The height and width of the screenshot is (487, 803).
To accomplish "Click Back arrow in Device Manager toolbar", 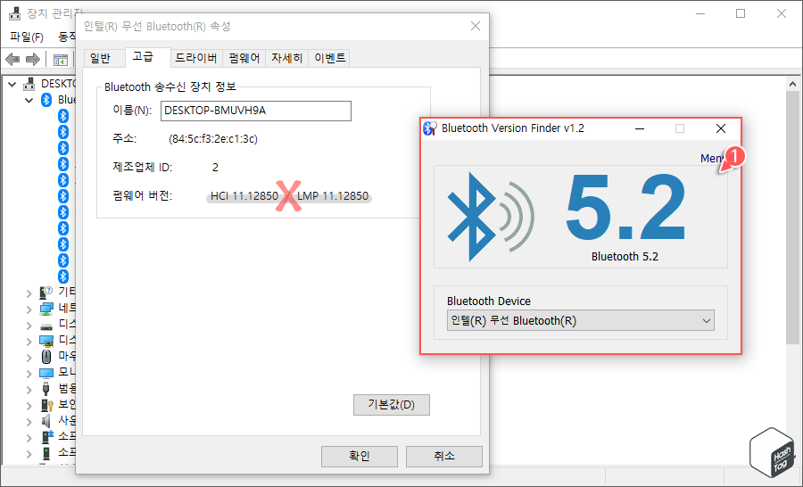I will click(12, 60).
